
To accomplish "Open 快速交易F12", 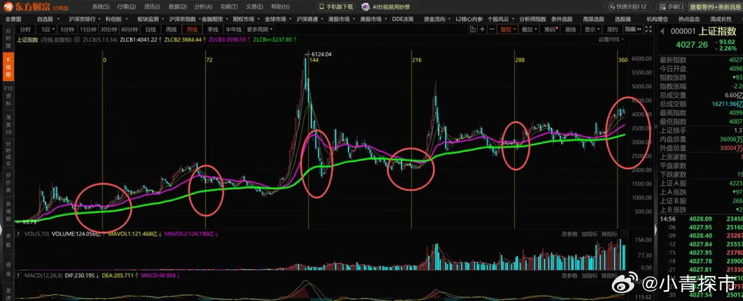I will click(x=628, y=7).
